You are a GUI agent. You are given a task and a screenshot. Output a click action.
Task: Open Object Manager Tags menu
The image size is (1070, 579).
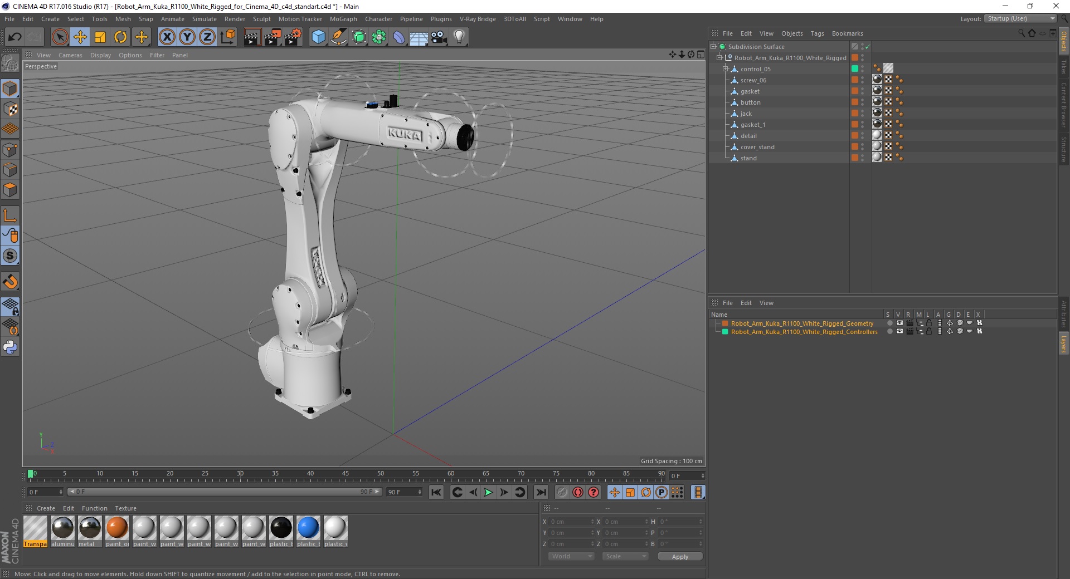817,33
